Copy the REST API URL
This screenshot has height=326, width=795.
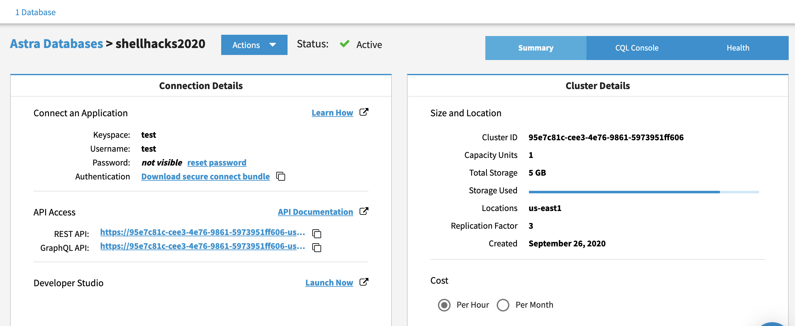click(x=317, y=233)
